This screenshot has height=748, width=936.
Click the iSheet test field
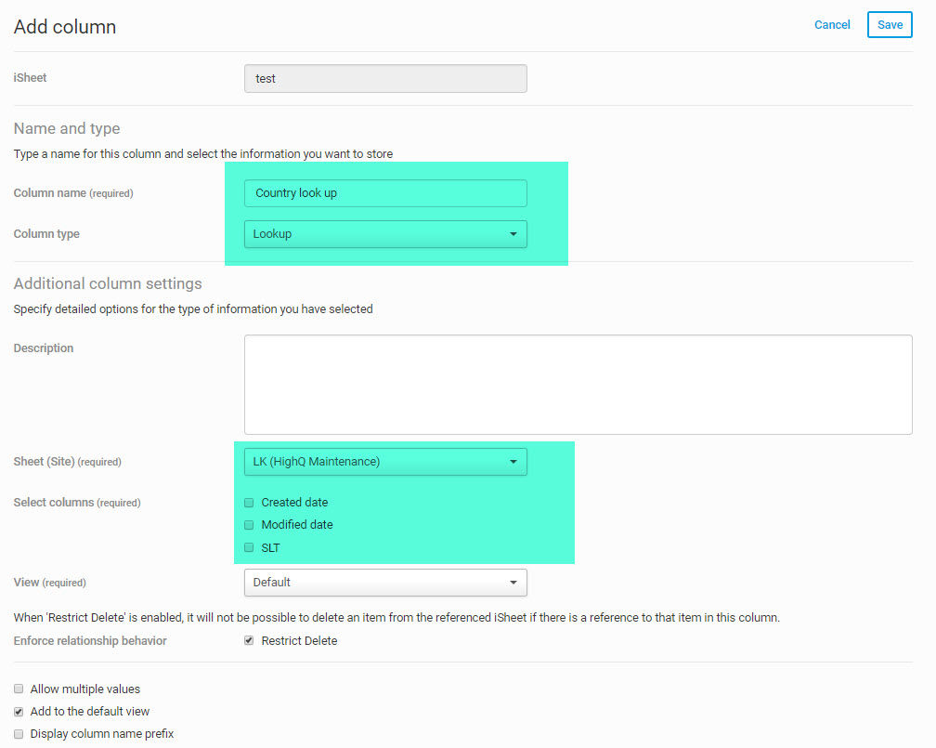click(385, 79)
